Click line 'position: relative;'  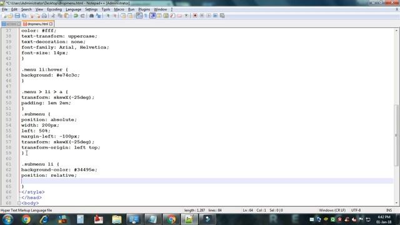coord(49,176)
